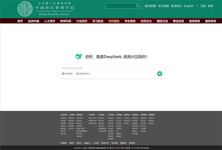The width and height of the screenshot is (222, 150).
Task: Click footer heading 国际交流
Action: pos(135,115)
